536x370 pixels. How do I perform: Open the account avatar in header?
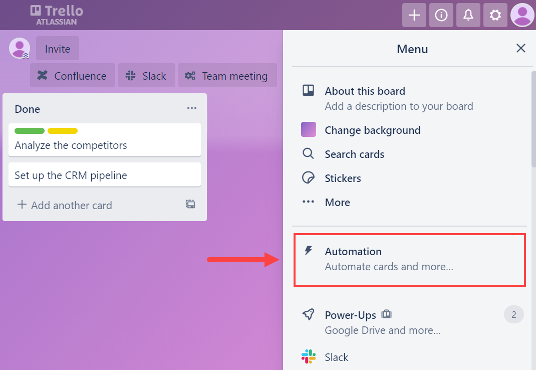coord(522,15)
